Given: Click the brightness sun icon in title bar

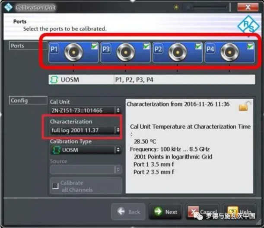Looking at the screenshot, I should point(176,7).
